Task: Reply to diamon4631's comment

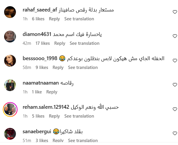Action: (x=60, y=43)
